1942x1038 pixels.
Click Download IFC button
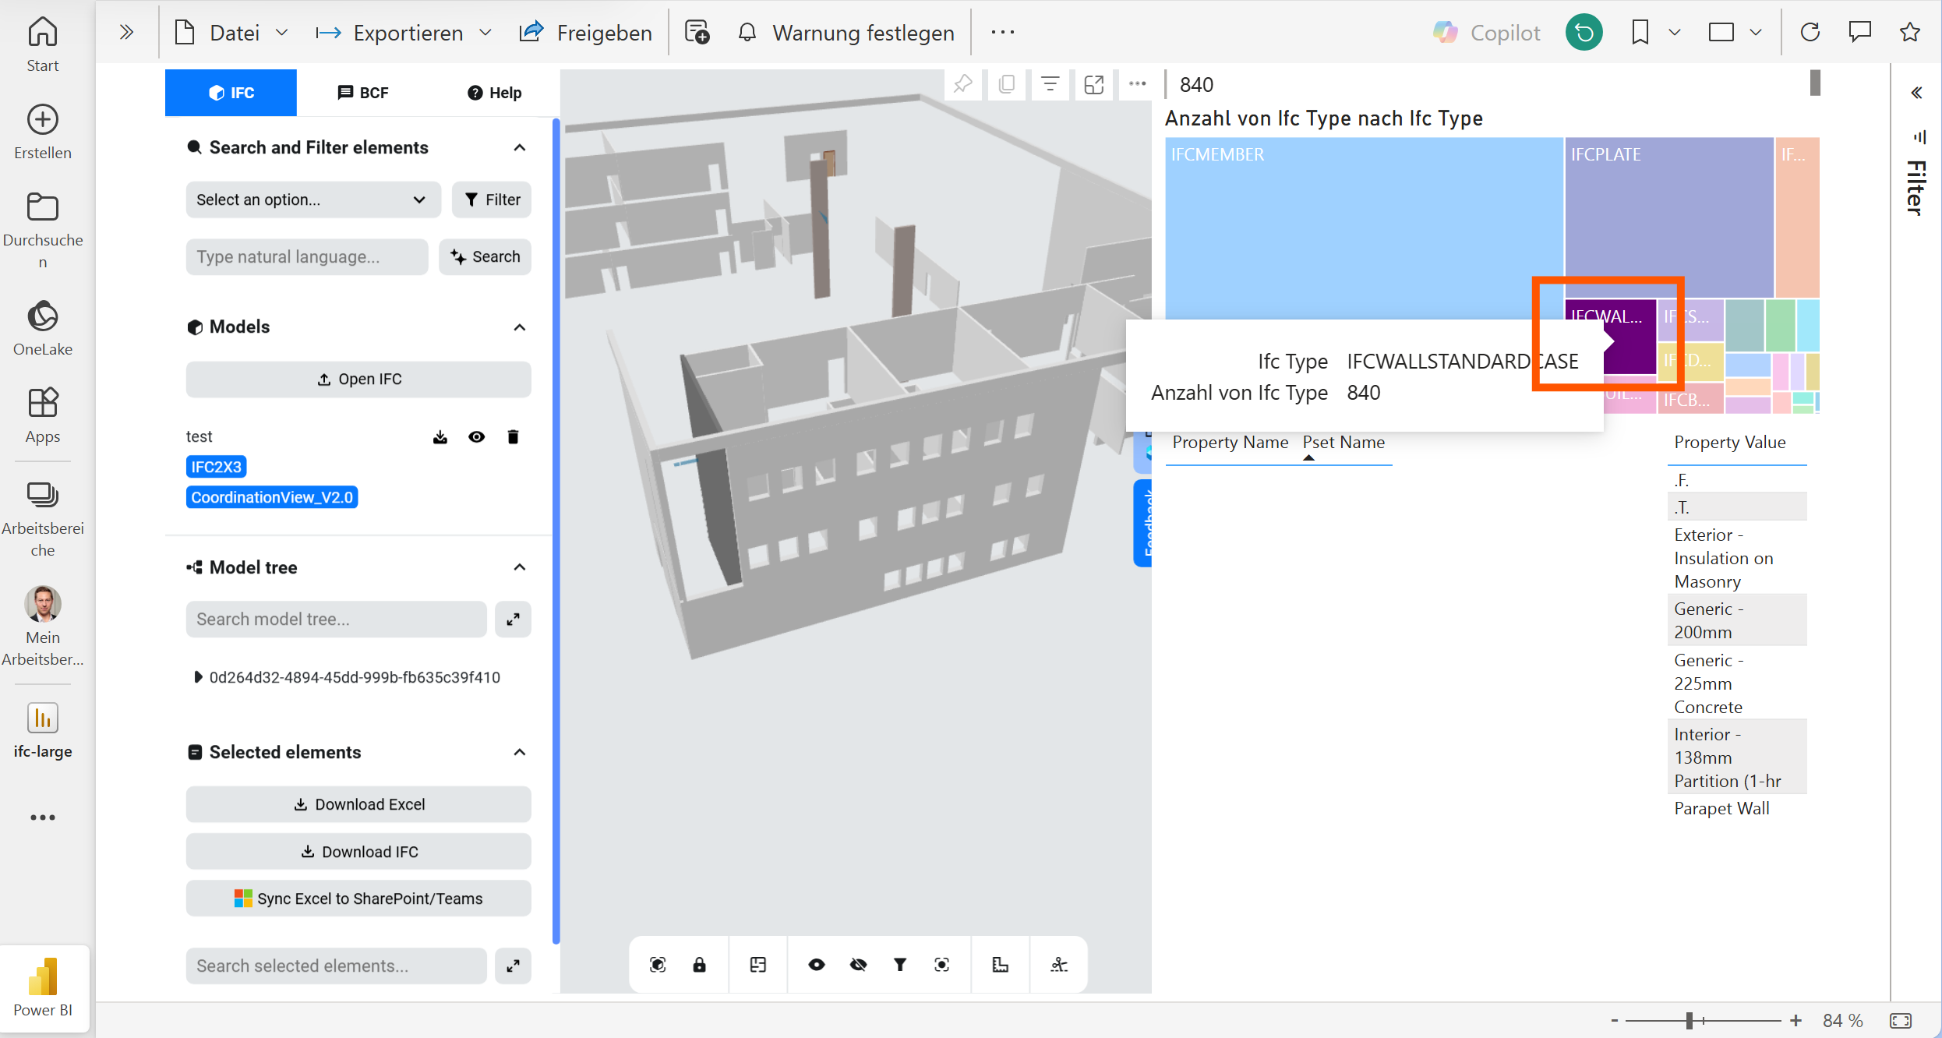pyautogui.click(x=358, y=852)
